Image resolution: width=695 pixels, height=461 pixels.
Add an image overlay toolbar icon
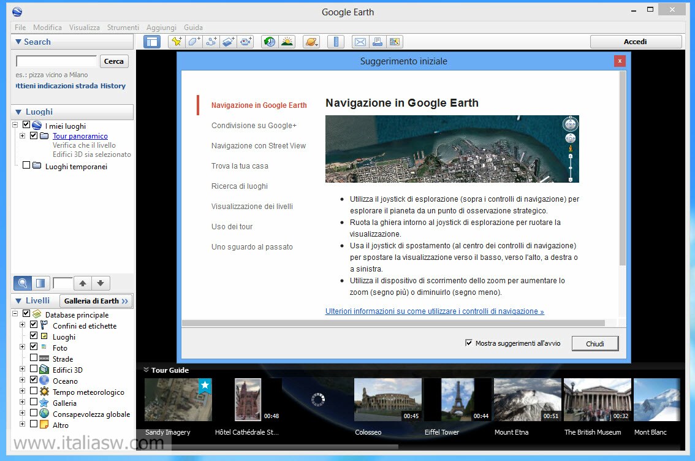(229, 42)
